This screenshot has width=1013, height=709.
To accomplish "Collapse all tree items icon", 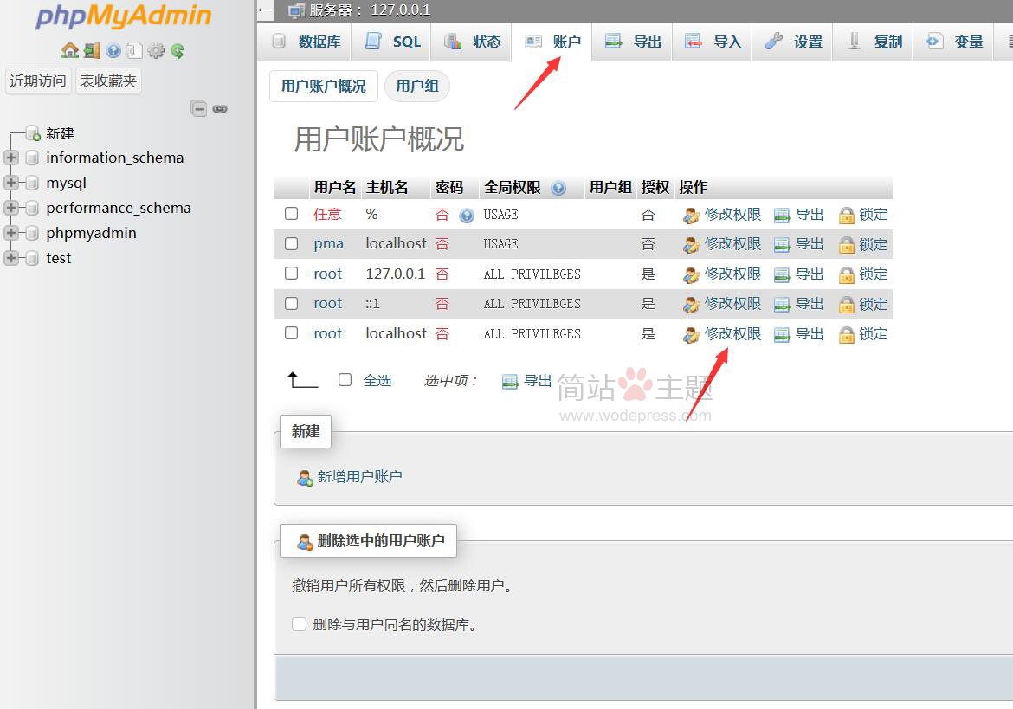I will pos(199,108).
